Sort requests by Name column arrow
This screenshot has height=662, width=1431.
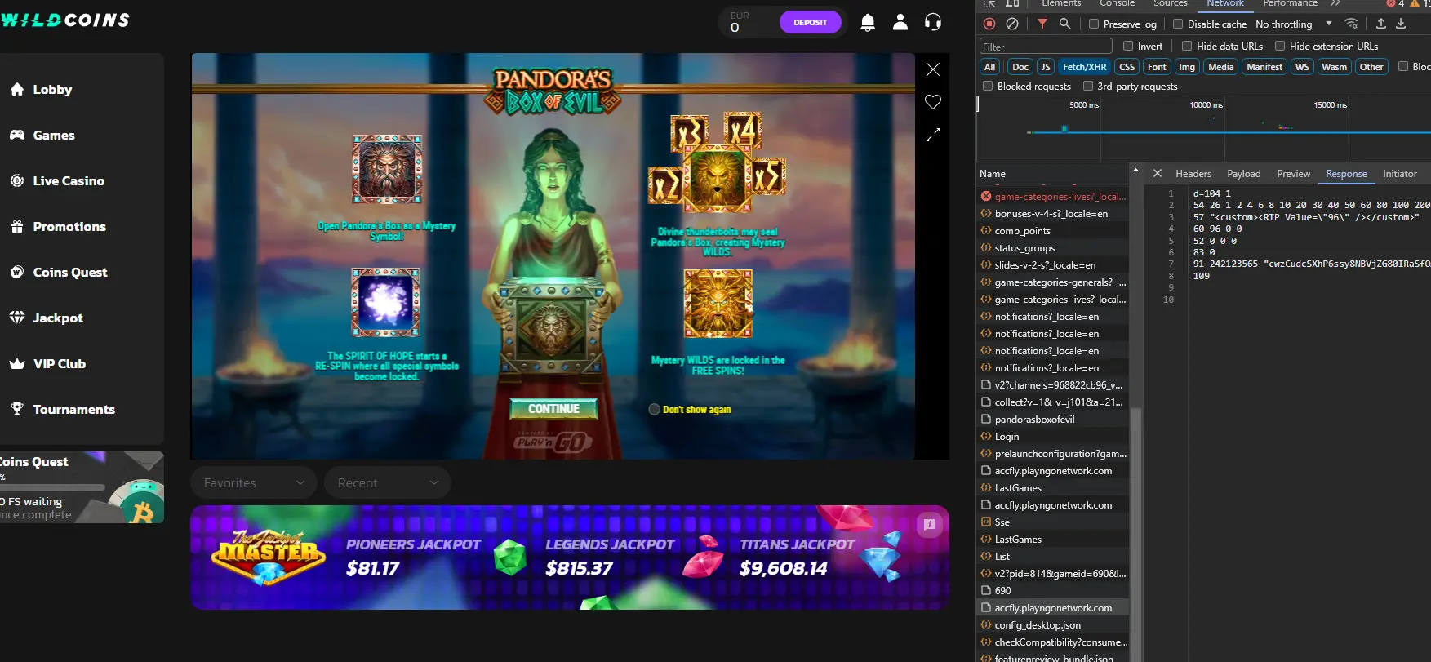coord(1135,170)
